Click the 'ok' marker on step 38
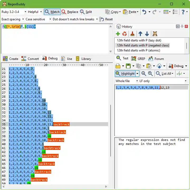This screenshot has width=190, height=190. coord(49,136)
